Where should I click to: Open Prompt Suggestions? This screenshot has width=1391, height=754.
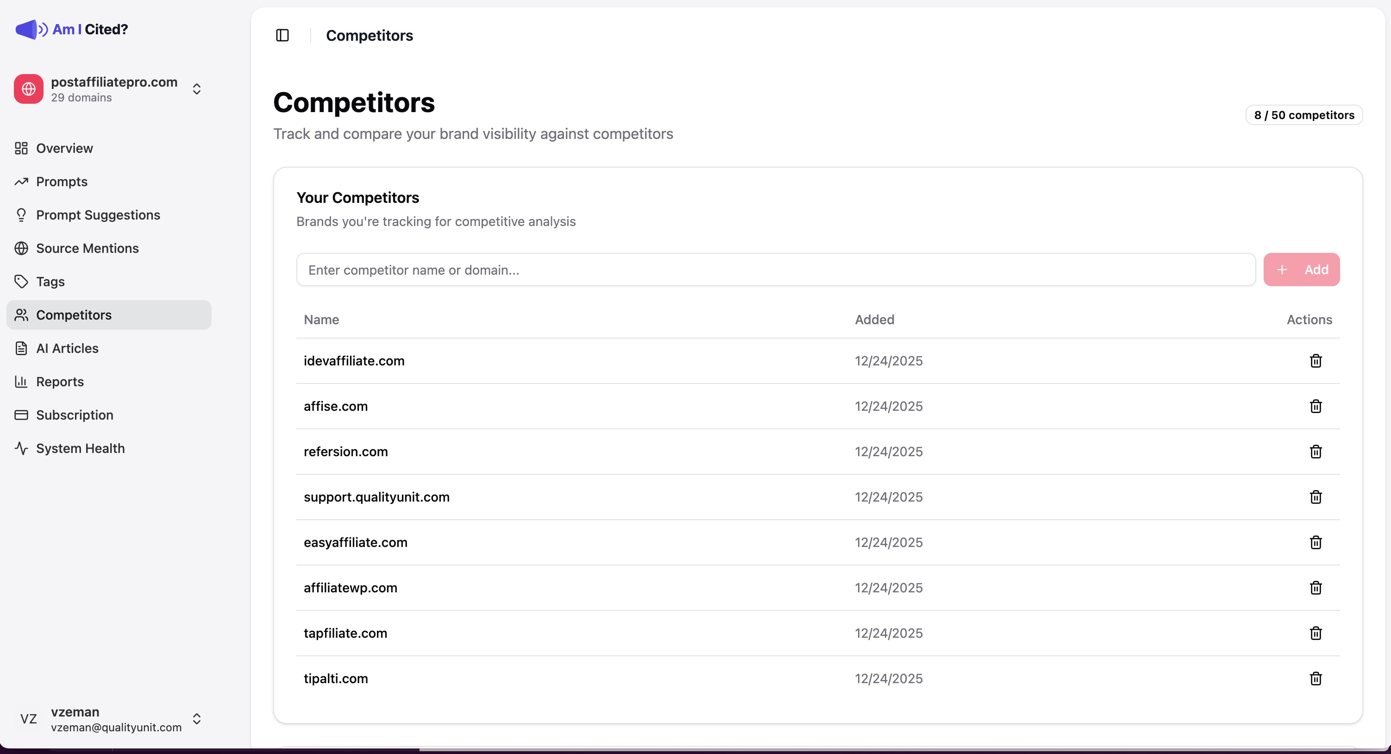pyautogui.click(x=97, y=214)
